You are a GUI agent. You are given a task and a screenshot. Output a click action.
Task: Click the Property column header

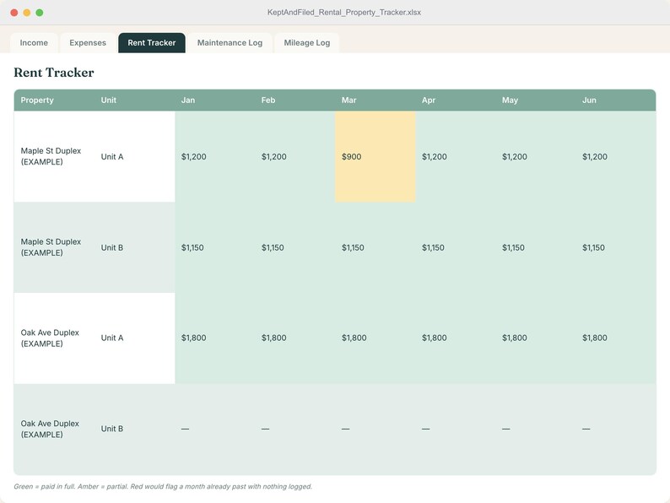coord(54,100)
